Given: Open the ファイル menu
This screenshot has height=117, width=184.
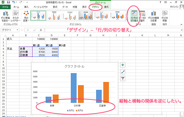Looking at the screenshot, I should tap(5, 7).
